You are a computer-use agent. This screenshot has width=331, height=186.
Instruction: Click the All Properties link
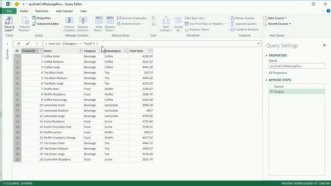[278, 73]
